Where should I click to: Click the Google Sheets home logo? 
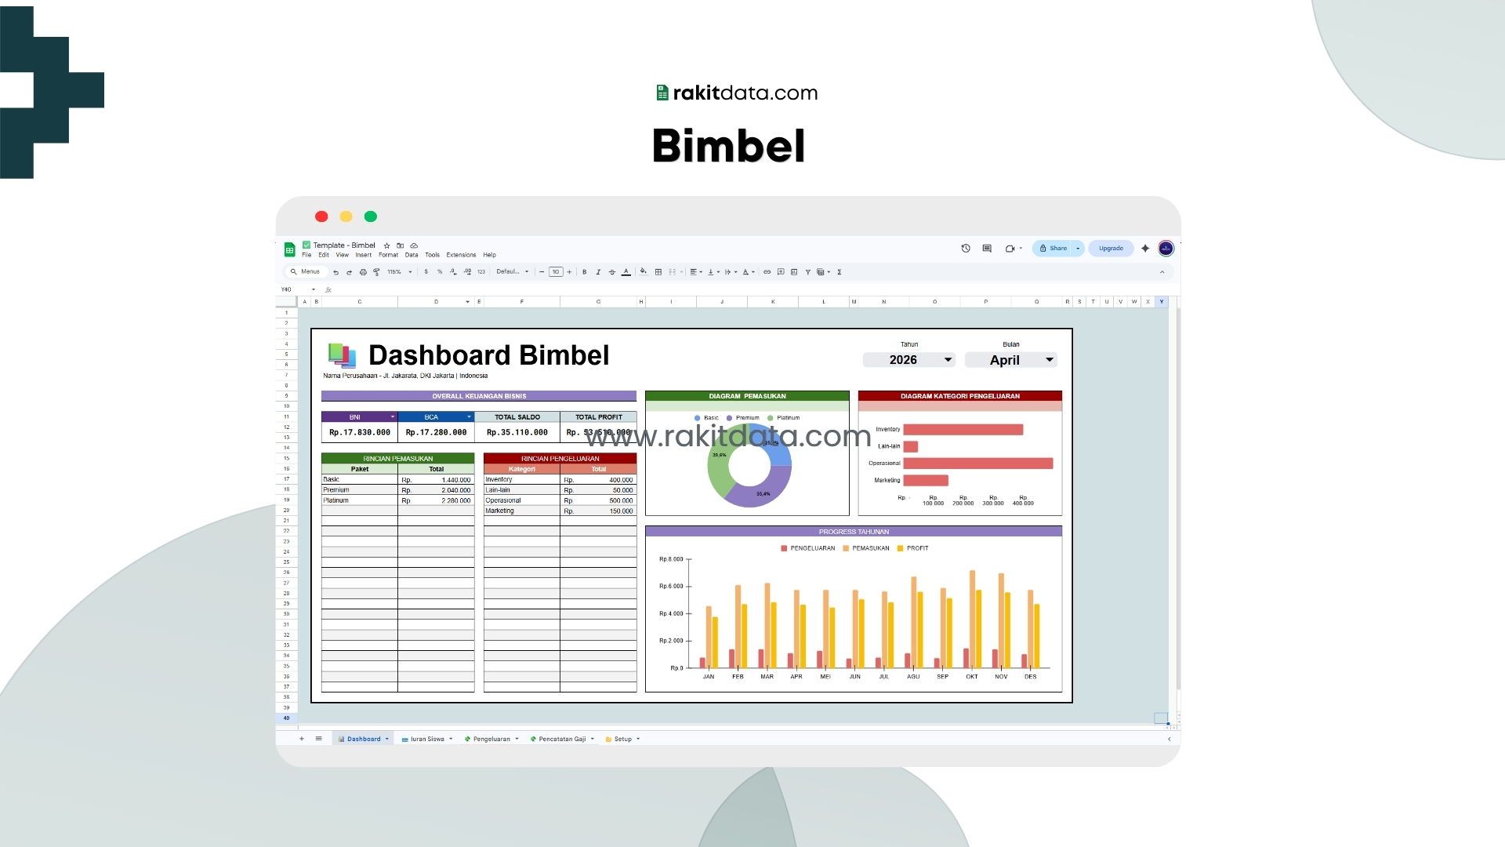[289, 250]
